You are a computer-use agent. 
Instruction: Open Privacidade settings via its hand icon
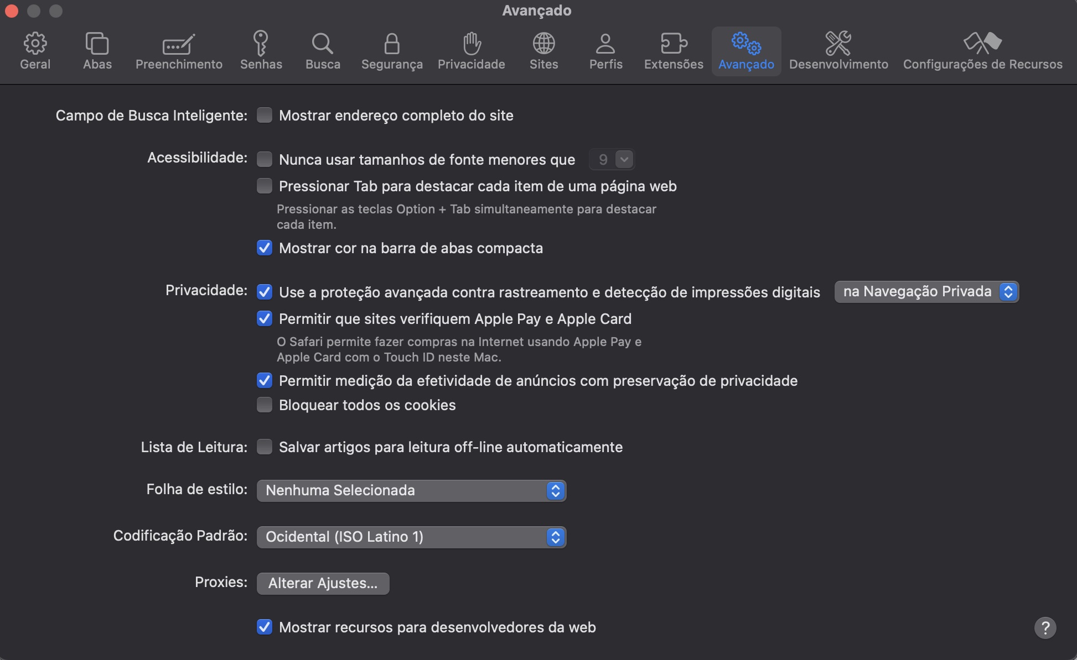click(471, 50)
